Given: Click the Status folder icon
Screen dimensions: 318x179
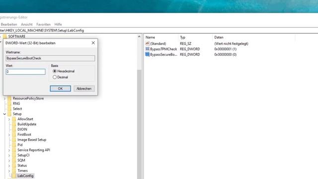Looking at the screenshot, I should pyautogui.click(x=14, y=166).
